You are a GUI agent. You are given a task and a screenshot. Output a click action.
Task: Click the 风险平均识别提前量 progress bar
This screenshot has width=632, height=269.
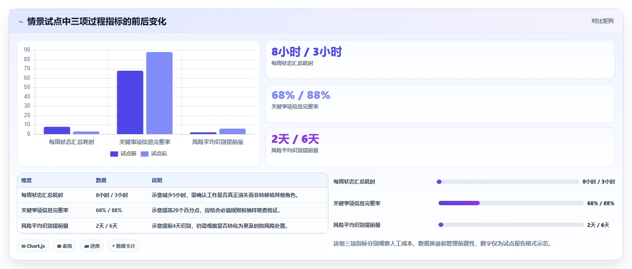point(511,225)
